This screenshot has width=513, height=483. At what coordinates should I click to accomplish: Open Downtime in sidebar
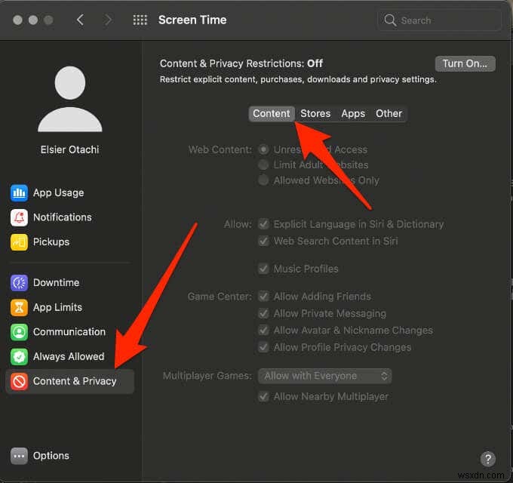pyautogui.click(x=57, y=283)
